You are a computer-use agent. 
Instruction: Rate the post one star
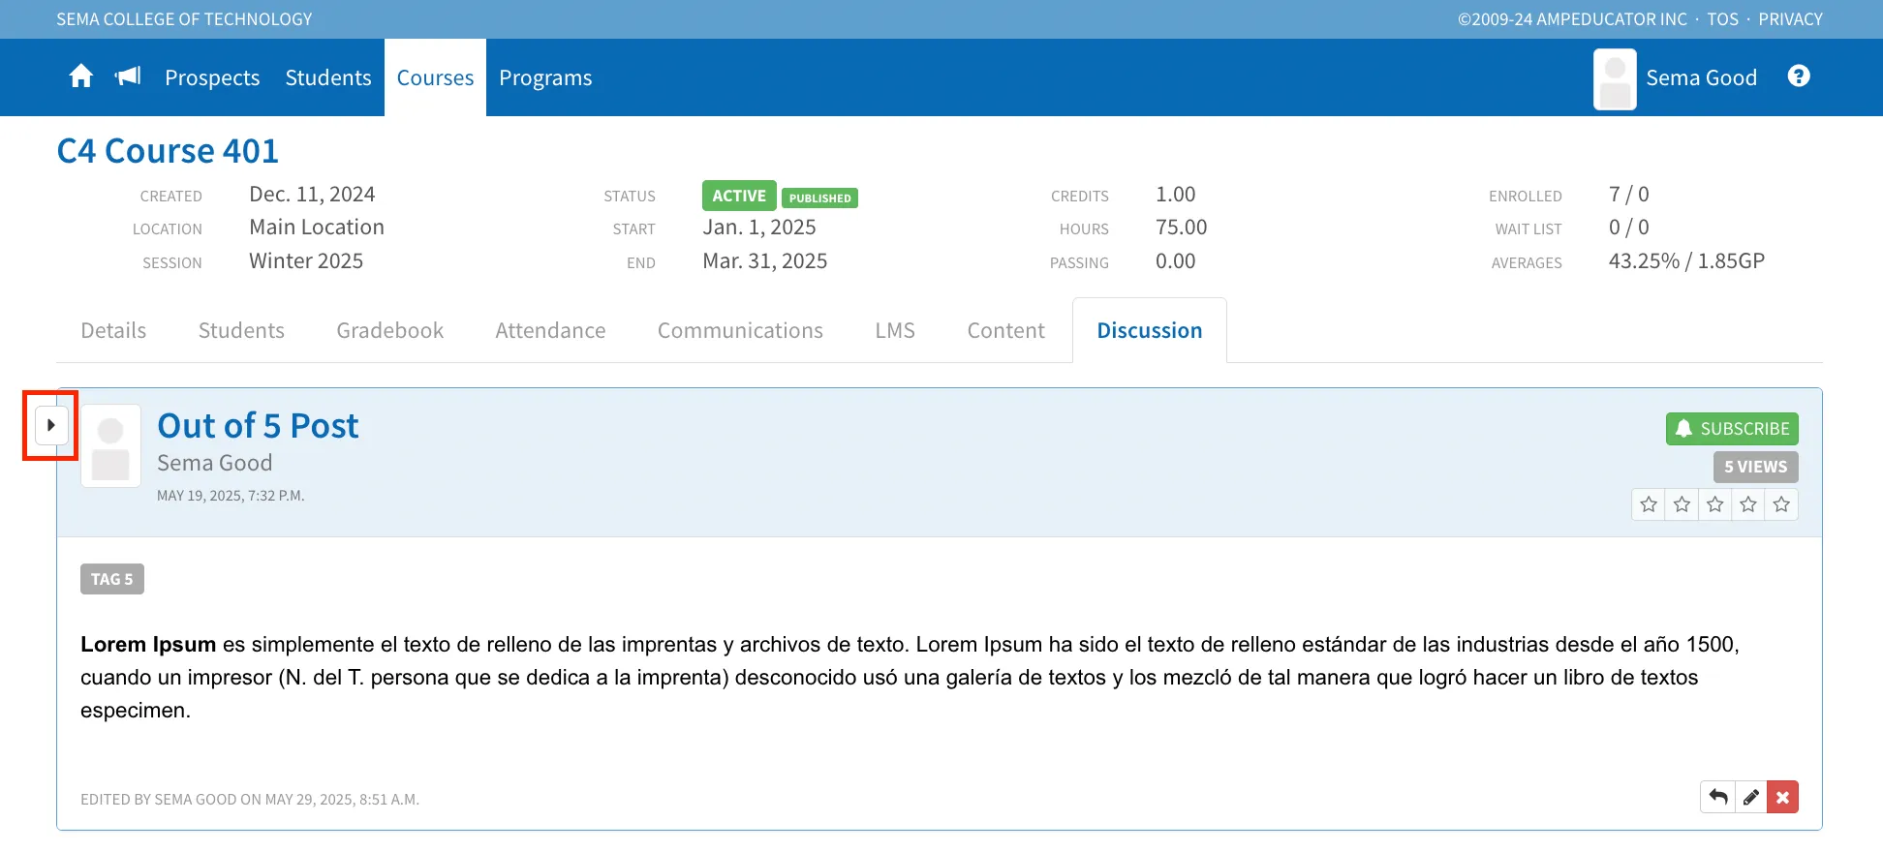(1649, 504)
